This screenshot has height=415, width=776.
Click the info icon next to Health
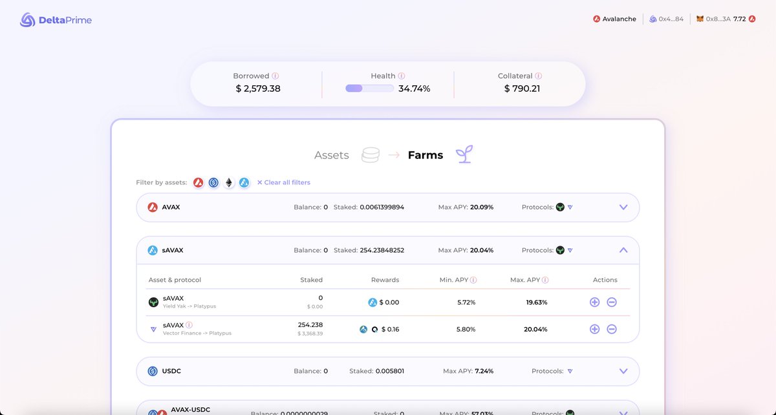(402, 75)
